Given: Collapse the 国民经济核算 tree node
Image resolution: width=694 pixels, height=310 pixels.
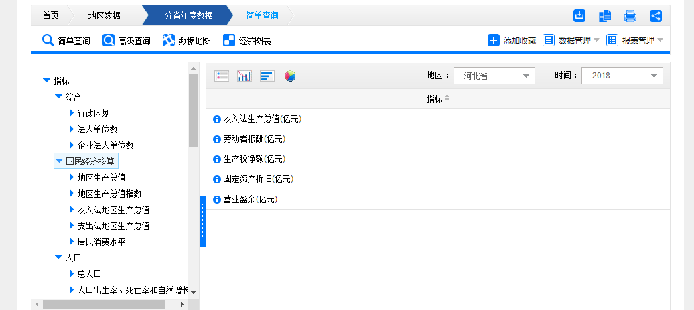Looking at the screenshot, I should point(59,161).
